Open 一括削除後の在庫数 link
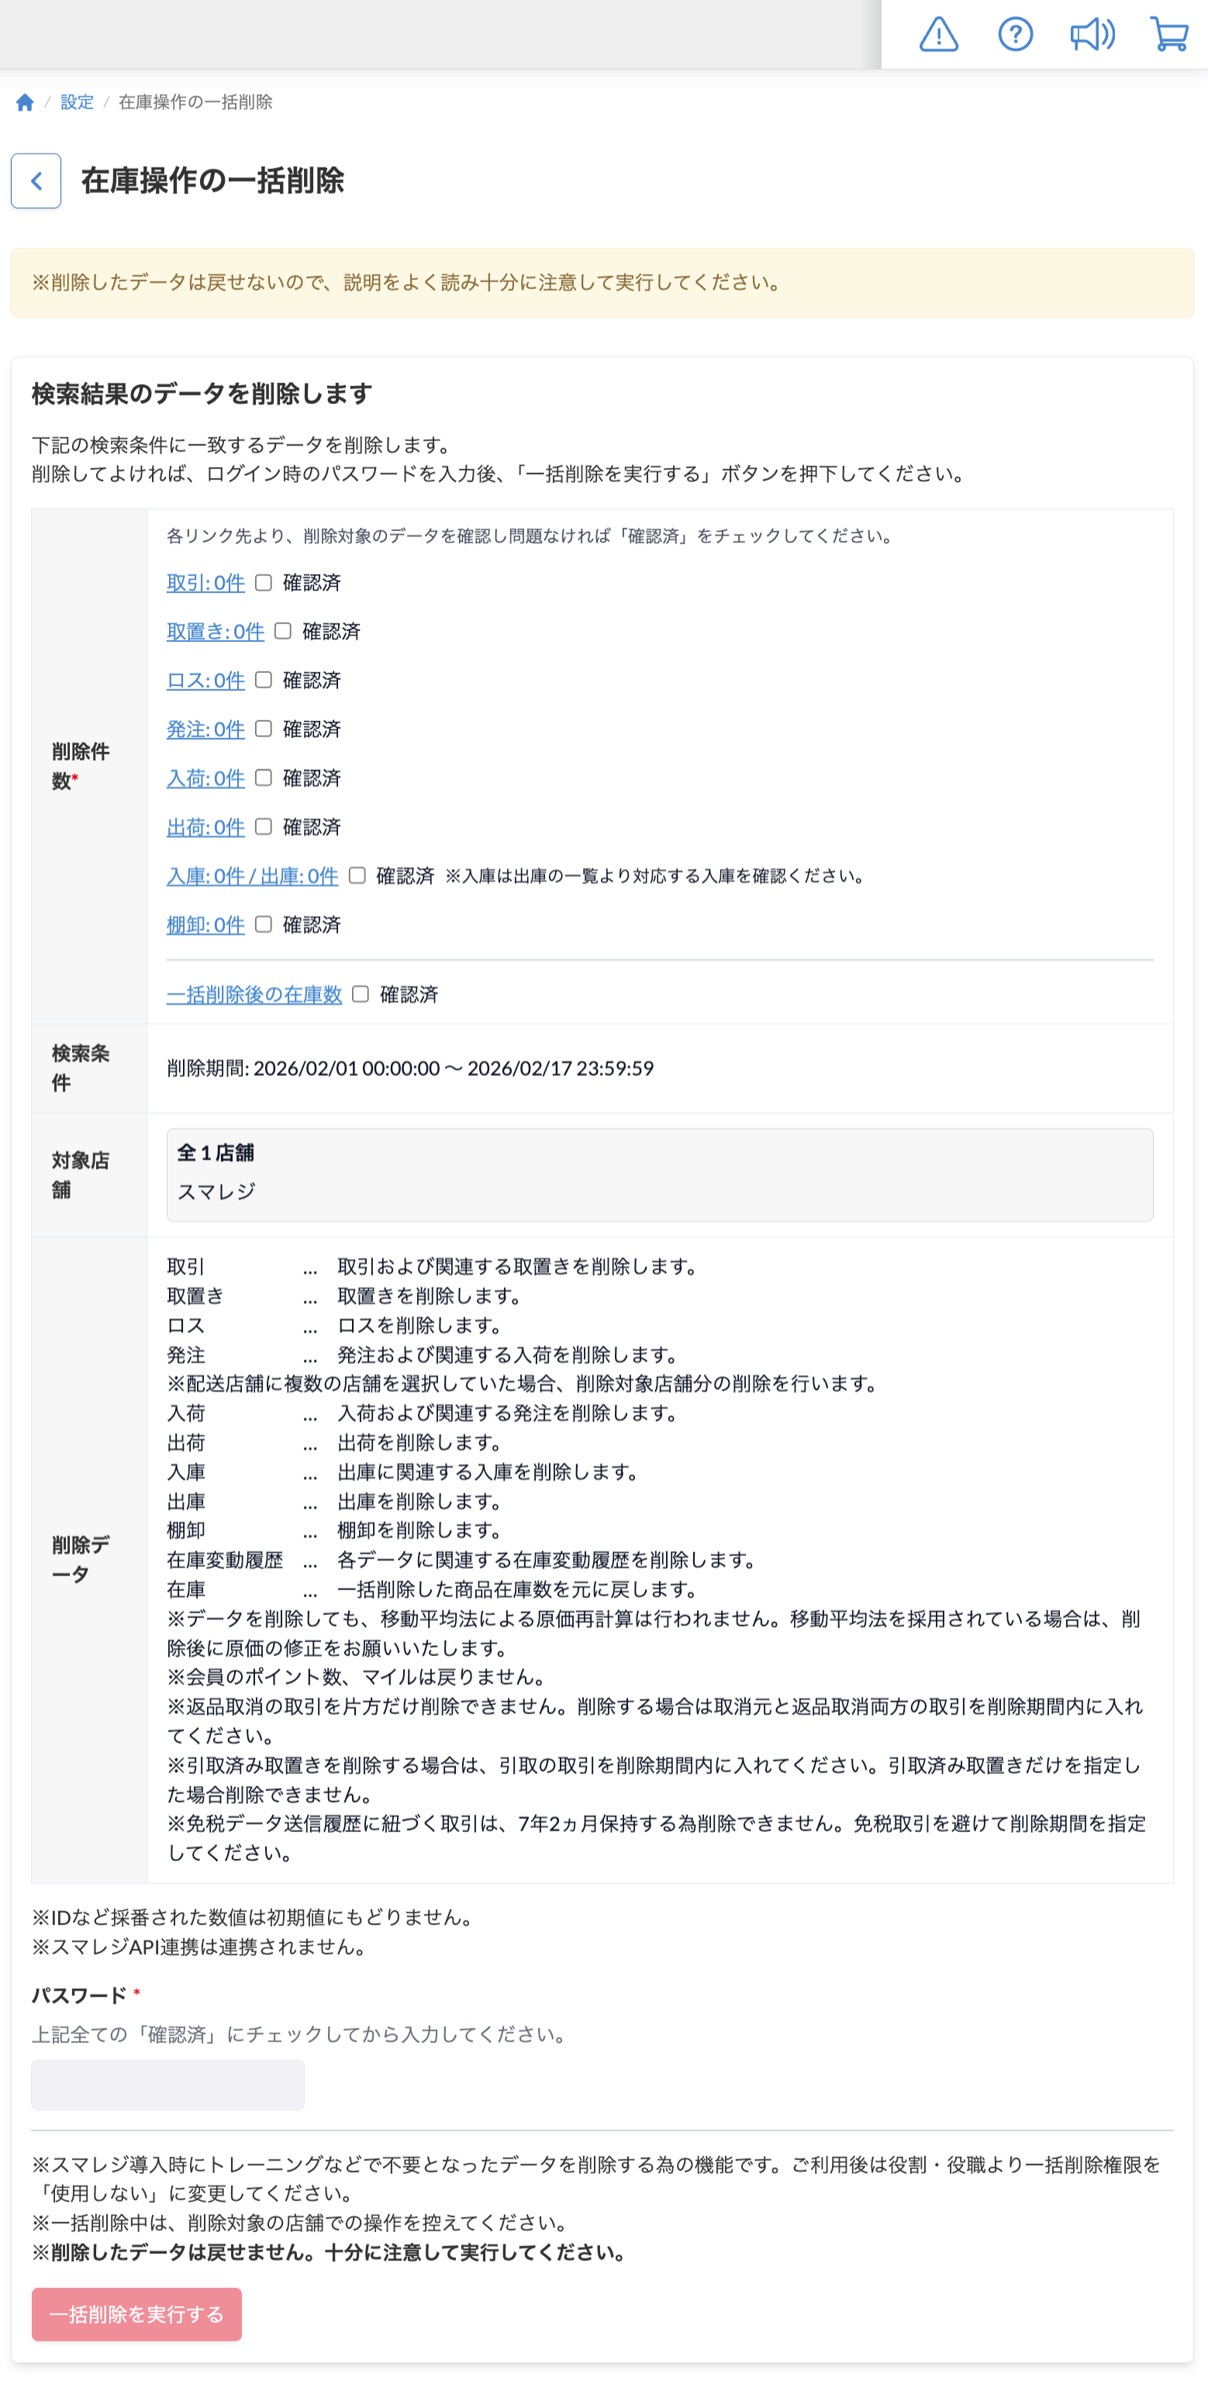1208x2388 pixels. point(254,995)
